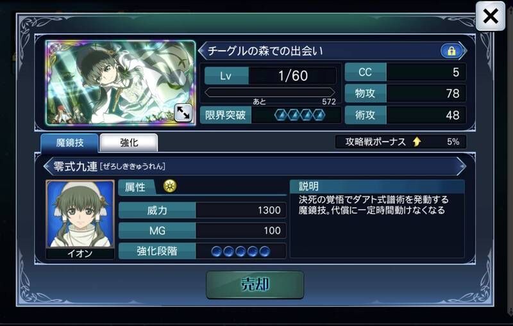Click the last 強化段階 blue orb
Image resolution: width=513 pixels, height=326 pixels.
[264, 252]
